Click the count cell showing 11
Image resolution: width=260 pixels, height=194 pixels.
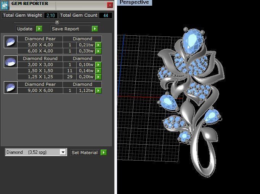click(x=70, y=71)
